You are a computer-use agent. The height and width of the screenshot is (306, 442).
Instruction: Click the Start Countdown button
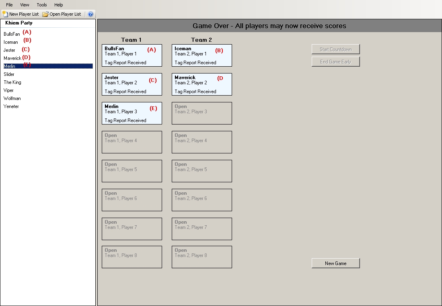pos(335,49)
